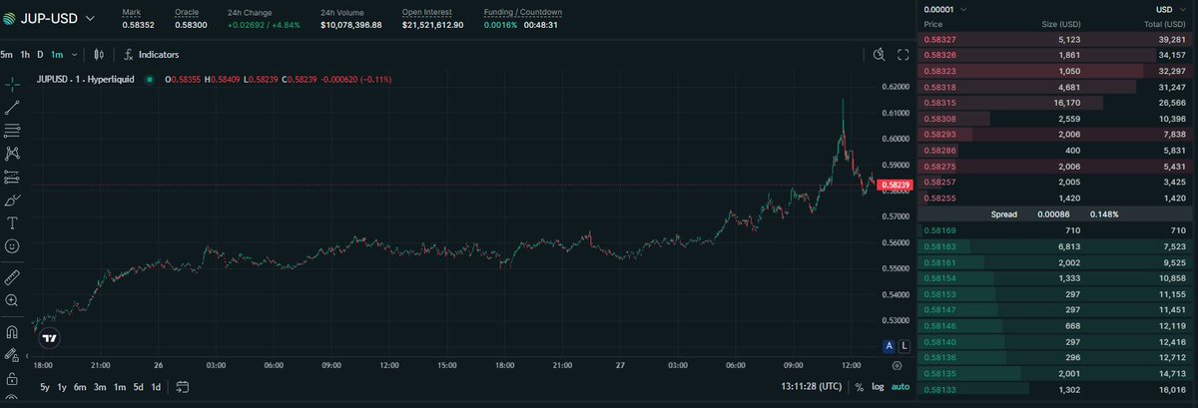Click the red 0.58239 price label
The height and width of the screenshot is (408, 1198).
(898, 186)
